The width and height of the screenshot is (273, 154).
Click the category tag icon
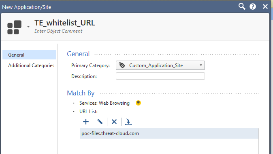point(122,65)
